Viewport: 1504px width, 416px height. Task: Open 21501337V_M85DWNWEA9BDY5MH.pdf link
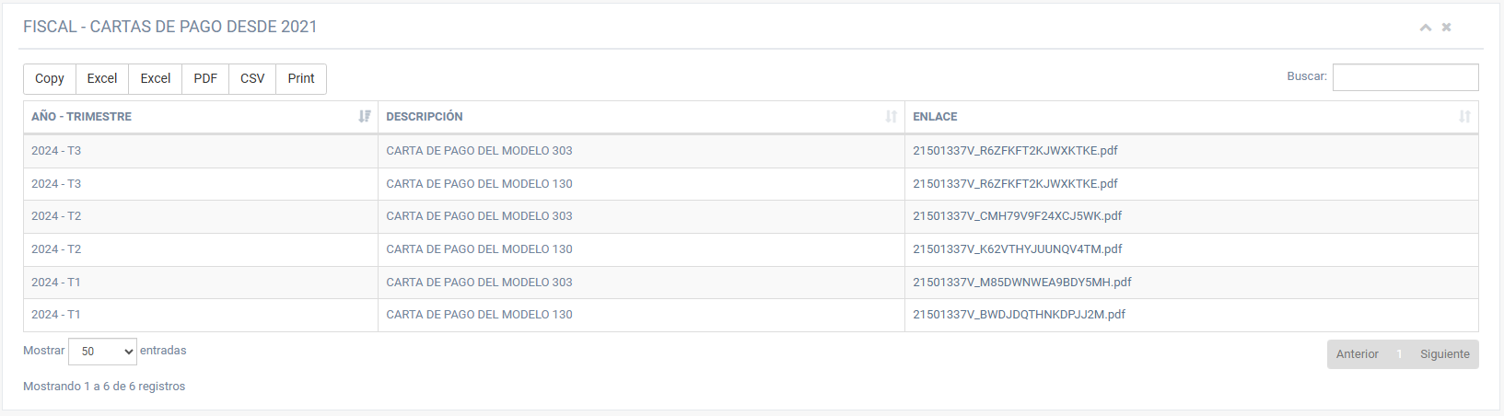pos(1021,283)
